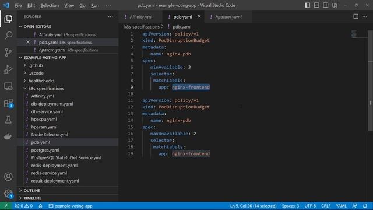This screenshot has width=373, height=210.
Task: Show more menu bar items via ellipsis
Action: (x=108, y=5)
